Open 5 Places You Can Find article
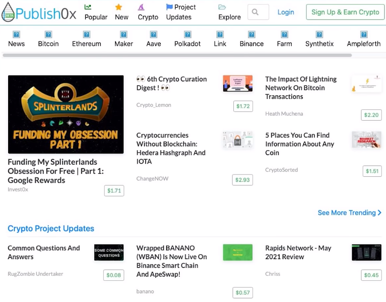This screenshot has width=386, height=302. click(x=300, y=144)
